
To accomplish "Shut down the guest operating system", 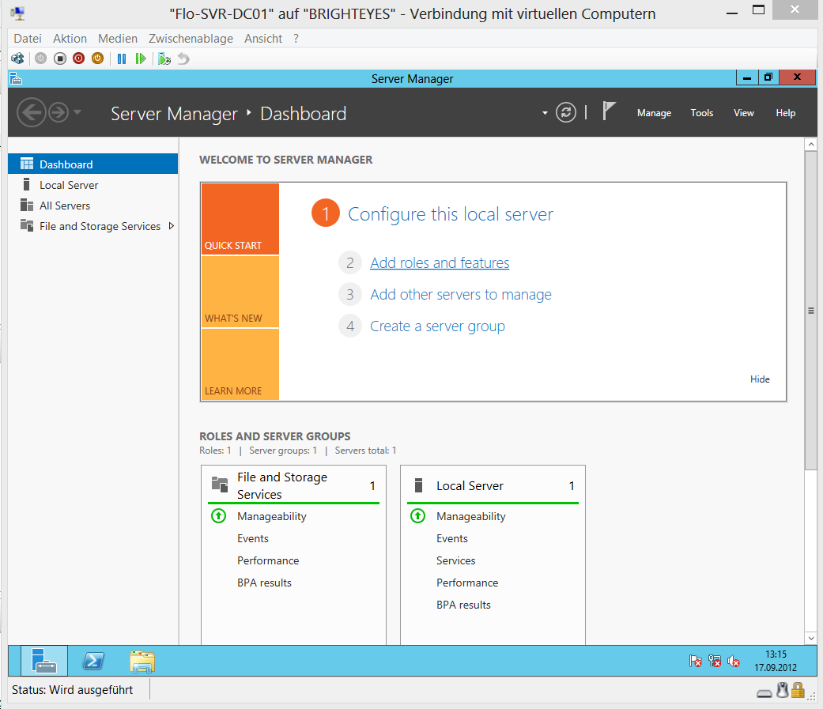I will click(x=78, y=58).
